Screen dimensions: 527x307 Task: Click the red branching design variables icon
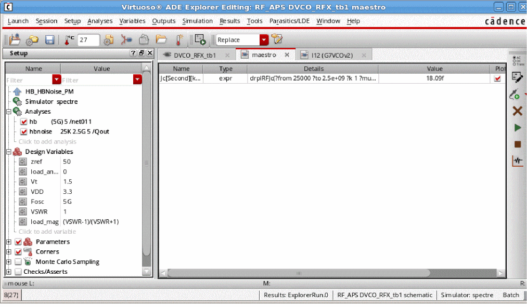tap(126, 39)
